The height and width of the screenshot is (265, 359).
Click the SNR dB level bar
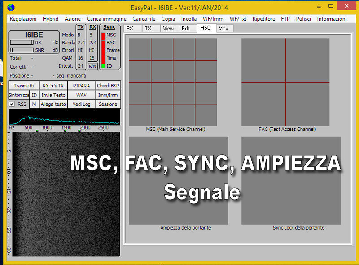coord(22,50)
